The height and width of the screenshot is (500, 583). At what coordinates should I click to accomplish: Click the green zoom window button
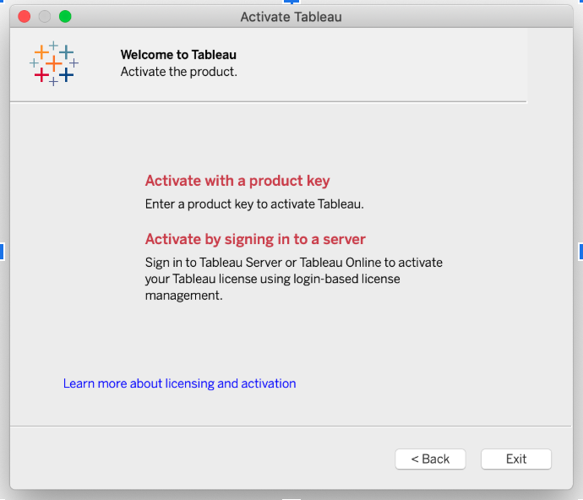coord(65,17)
